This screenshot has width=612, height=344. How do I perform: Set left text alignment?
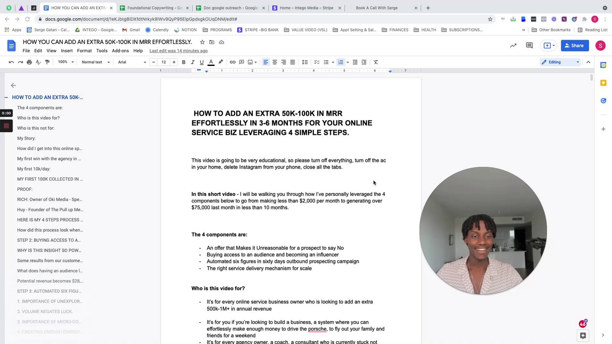(x=265, y=62)
